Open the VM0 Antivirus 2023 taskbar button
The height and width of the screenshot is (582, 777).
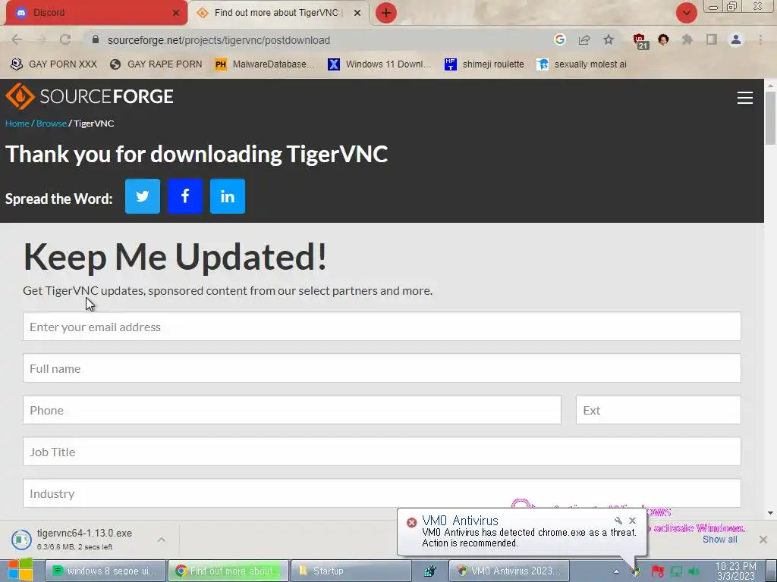click(x=509, y=571)
